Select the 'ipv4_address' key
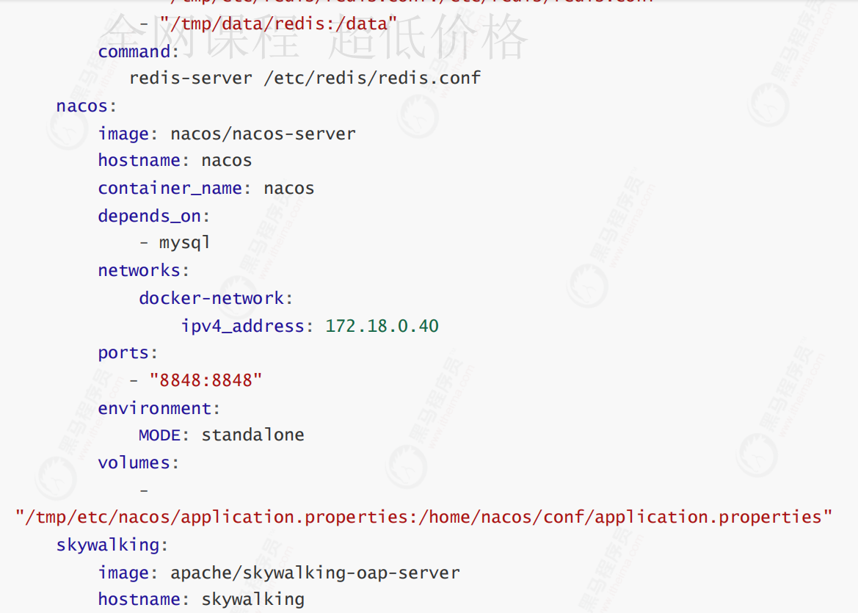The width and height of the screenshot is (858, 613). 242,326
